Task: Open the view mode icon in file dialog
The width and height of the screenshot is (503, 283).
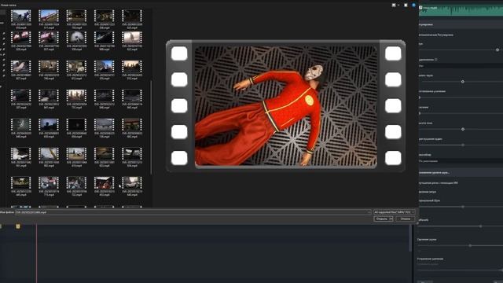Action: (x=394, y=6)
